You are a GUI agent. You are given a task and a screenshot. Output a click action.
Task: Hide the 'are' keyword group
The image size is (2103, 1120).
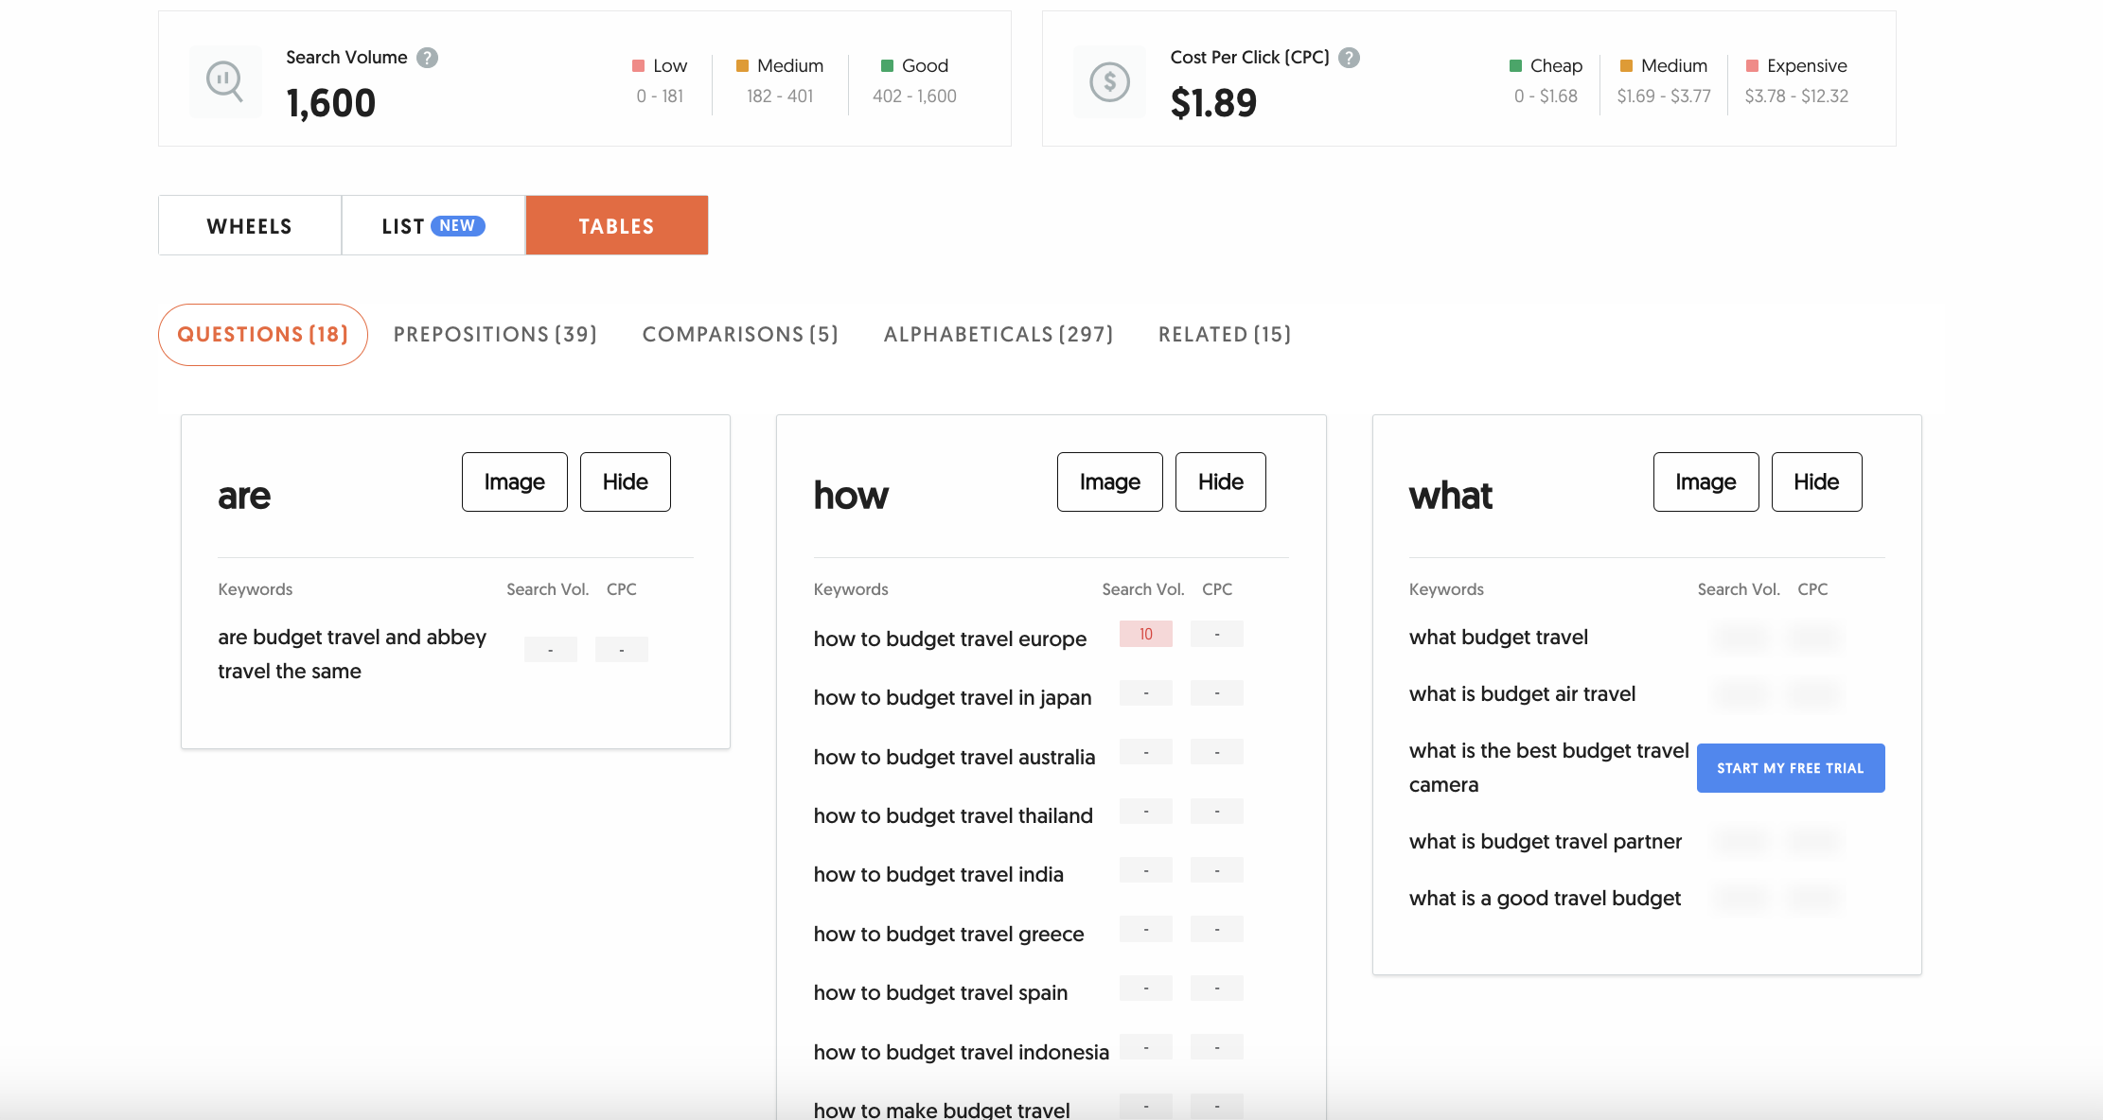(623, 481)
